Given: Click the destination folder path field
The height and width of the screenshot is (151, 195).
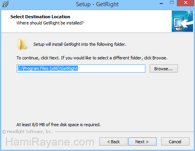Looking at the screenshot, I should (x=81, y=68).
